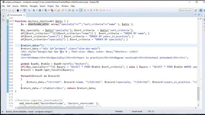Image resolution: width=205 pixels, height=115 pixels.
Task: Toggle the highlighted Mark Occurrences icon
Action: pos(81,10)
